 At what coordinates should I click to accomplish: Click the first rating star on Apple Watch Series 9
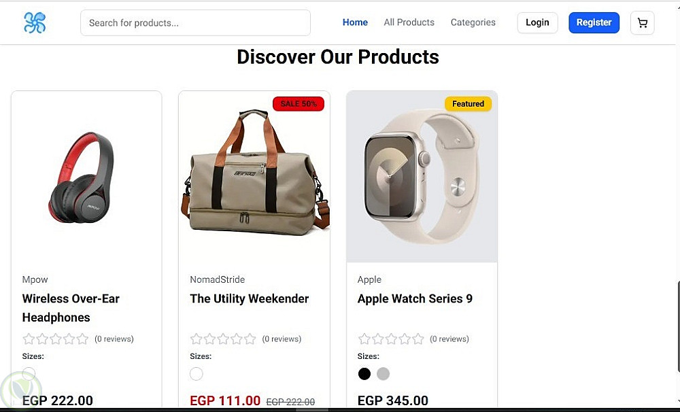point(364,339)
